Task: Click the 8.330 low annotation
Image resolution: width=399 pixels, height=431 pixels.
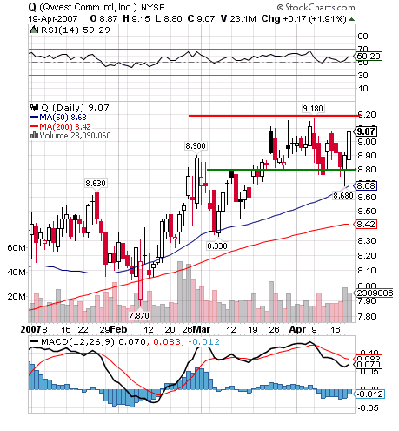Action: click(217, 246)
